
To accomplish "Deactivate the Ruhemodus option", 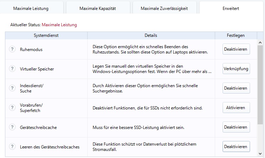I will 235,49.
